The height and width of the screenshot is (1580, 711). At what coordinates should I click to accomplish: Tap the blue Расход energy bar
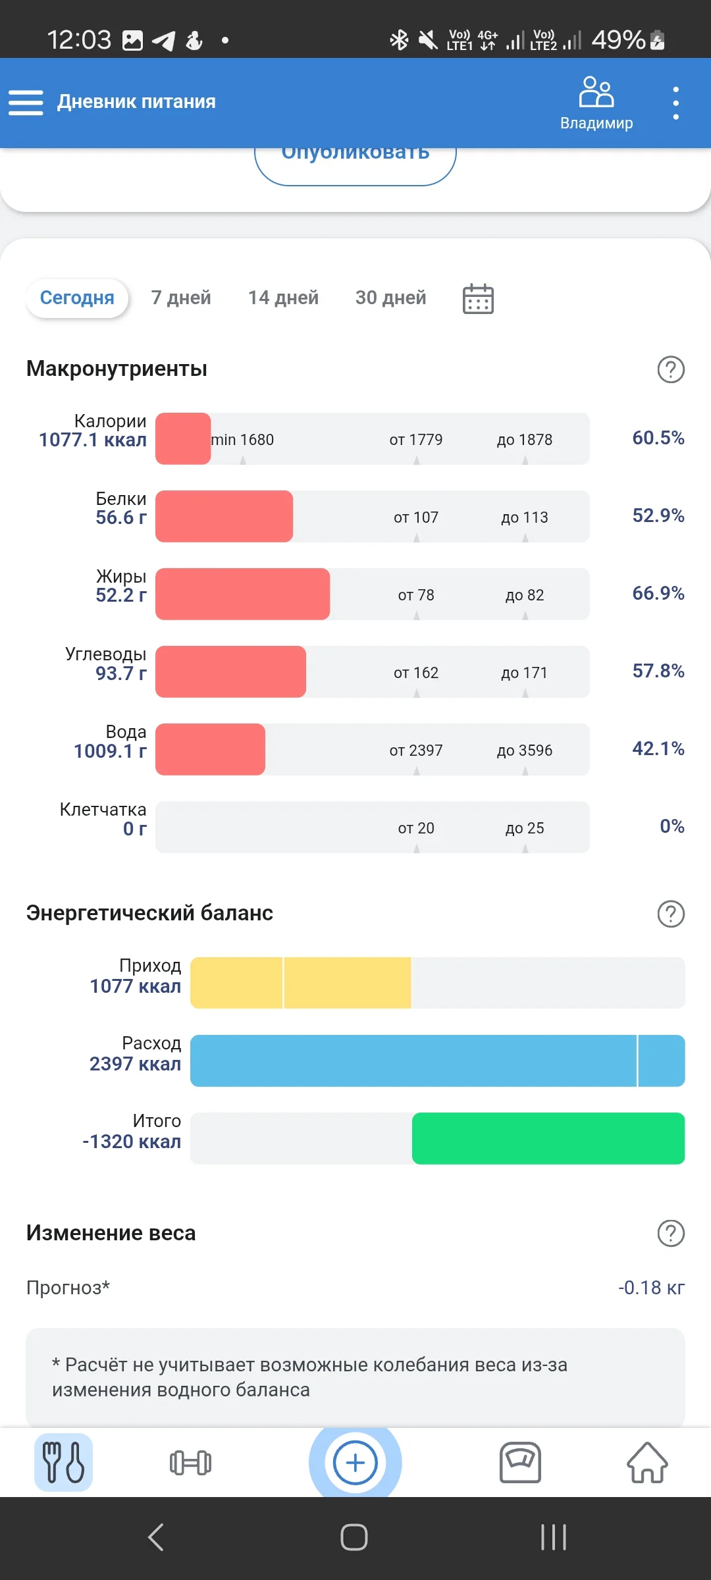pyautogui.click(x=437, y=1061)
